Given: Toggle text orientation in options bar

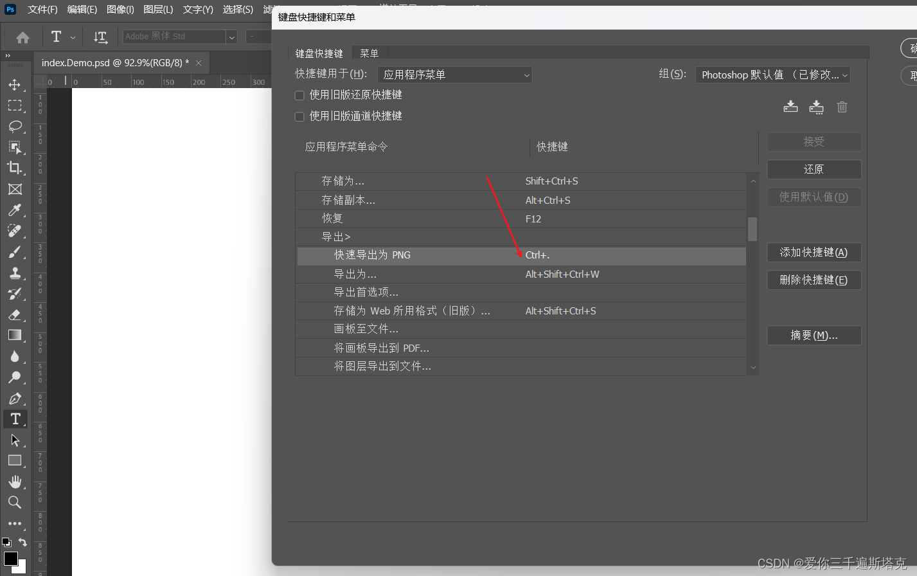Looking at the screenshot, I should [100, 37].
